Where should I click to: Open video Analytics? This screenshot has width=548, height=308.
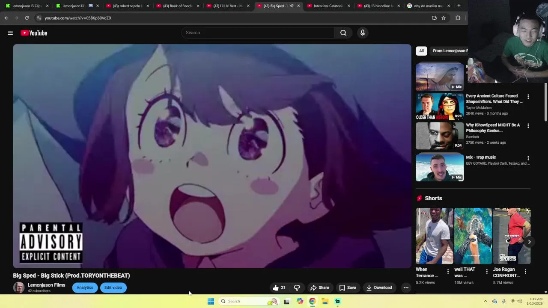pos(85,287)
